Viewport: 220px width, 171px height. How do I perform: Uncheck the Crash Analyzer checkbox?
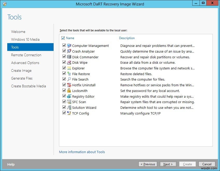64,51
